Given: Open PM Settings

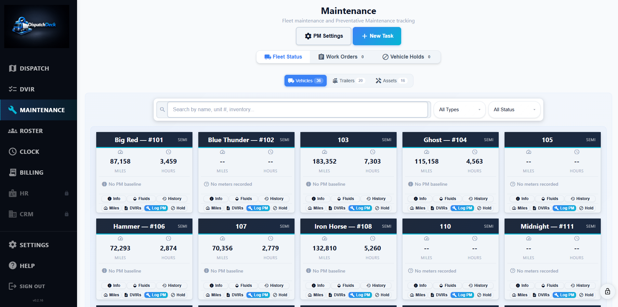Looking at the screenshot, I should pos(323,36).
